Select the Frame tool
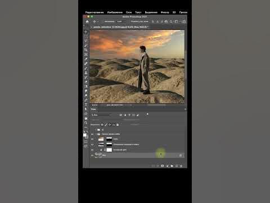 (x=85, y=55)
